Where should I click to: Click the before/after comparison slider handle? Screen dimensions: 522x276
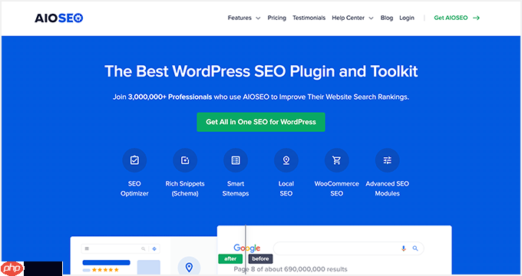tap(246, 249)
